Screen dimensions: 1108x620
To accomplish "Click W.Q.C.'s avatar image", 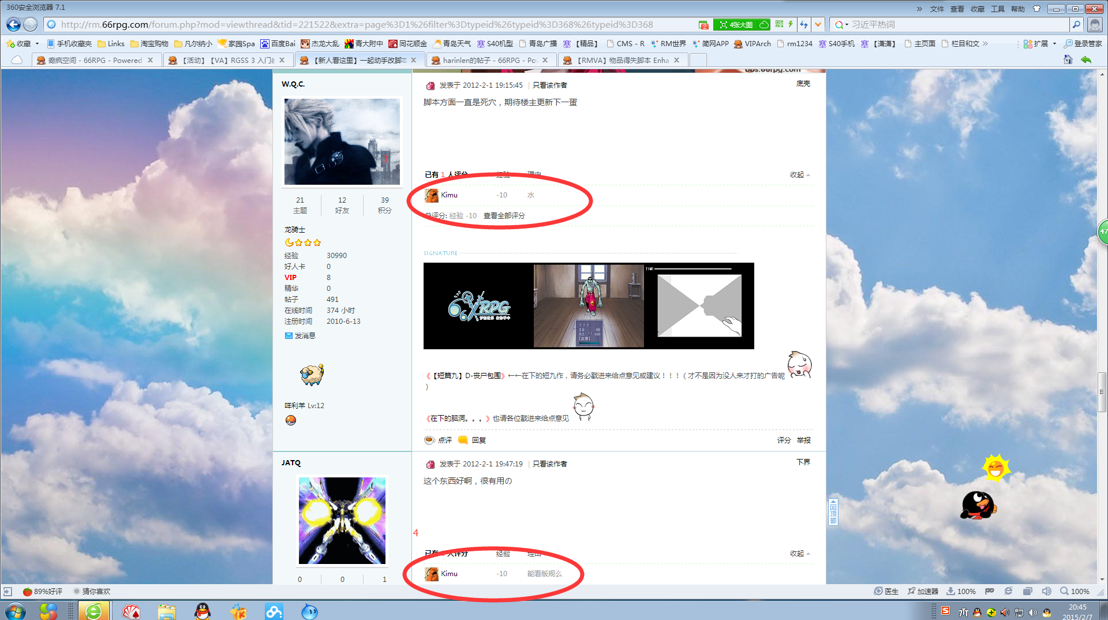I will point(342,141).
